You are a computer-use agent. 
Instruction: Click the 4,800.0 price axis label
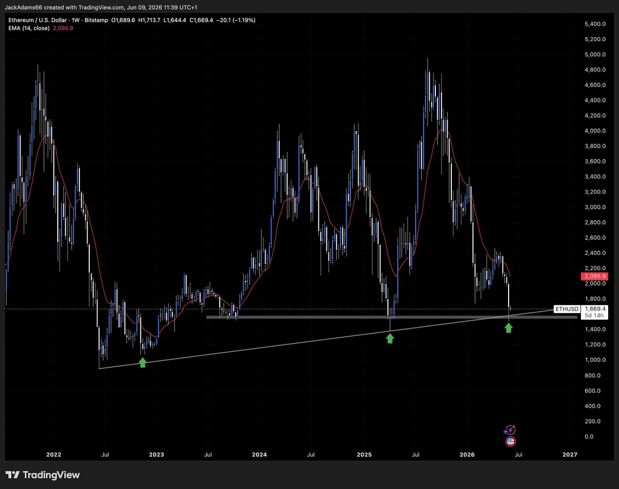click(x=595, y=70)
